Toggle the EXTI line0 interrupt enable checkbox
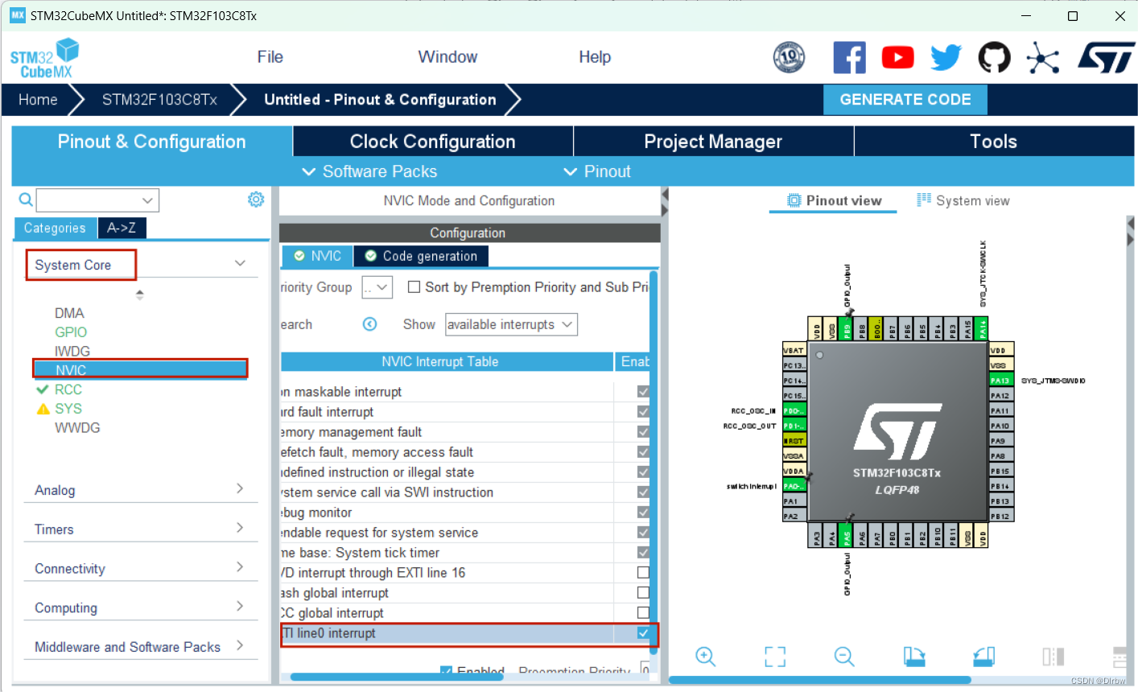1138x692 pixels. [x=643, y=633]
